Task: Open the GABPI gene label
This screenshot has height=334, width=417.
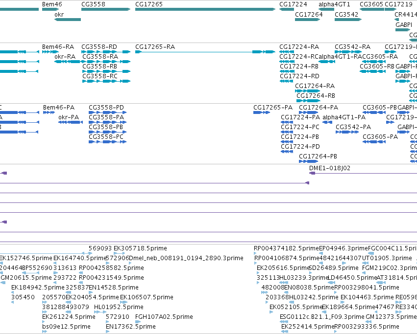Action: [404, 24]
